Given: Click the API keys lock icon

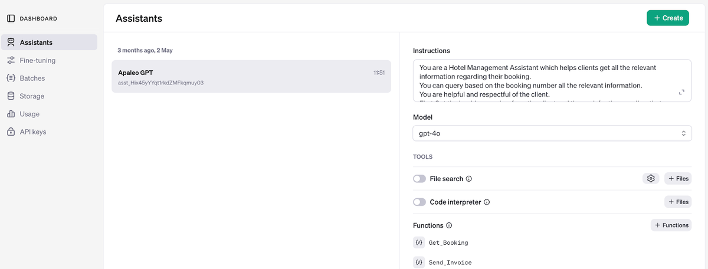Looking at the screenshot, I should (x=11, y=132).
